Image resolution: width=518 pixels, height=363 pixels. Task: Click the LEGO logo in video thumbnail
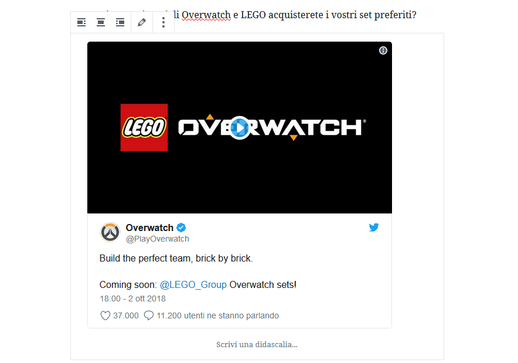coord(144,128)
